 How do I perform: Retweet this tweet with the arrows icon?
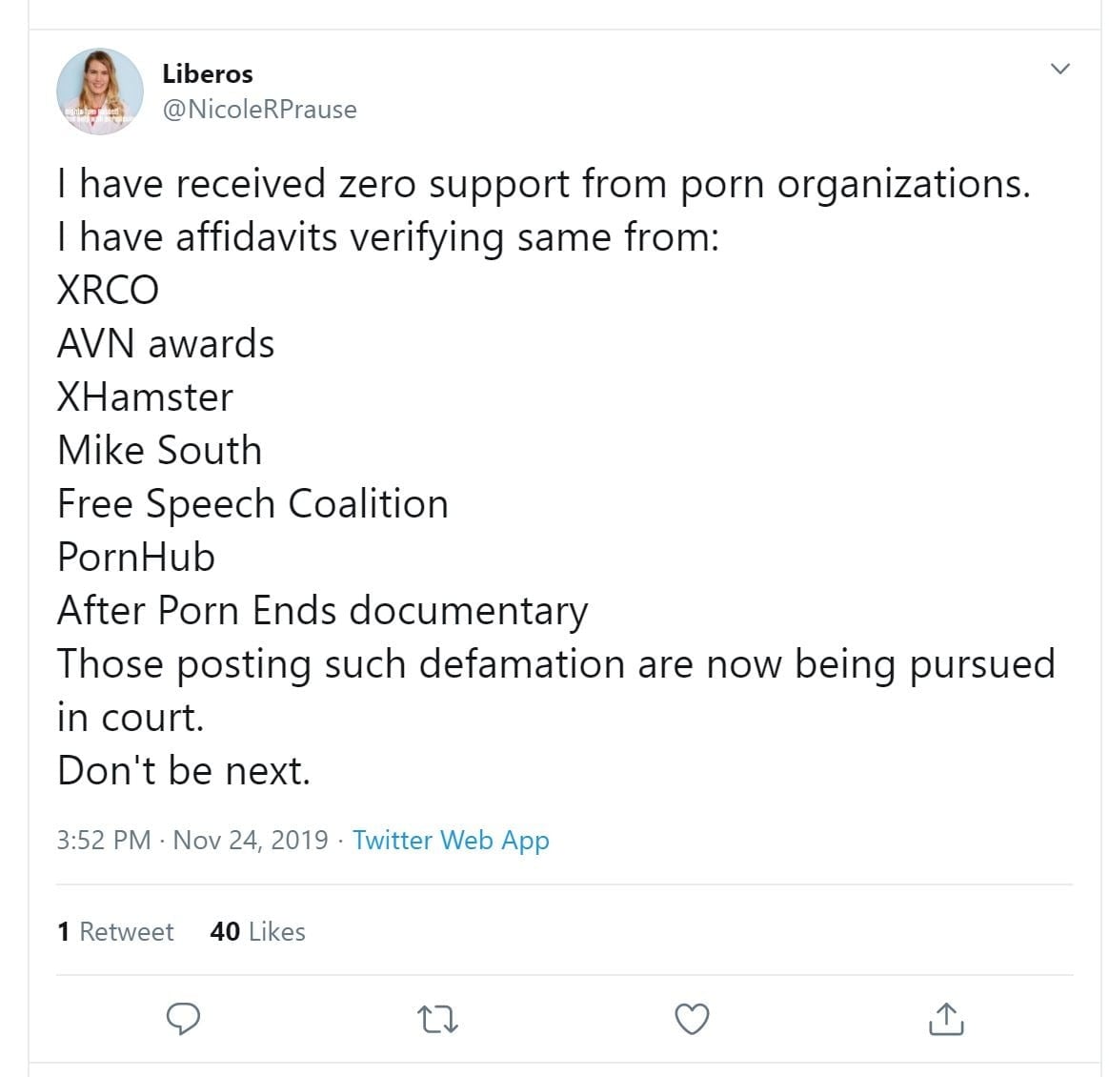(438, 1019)
